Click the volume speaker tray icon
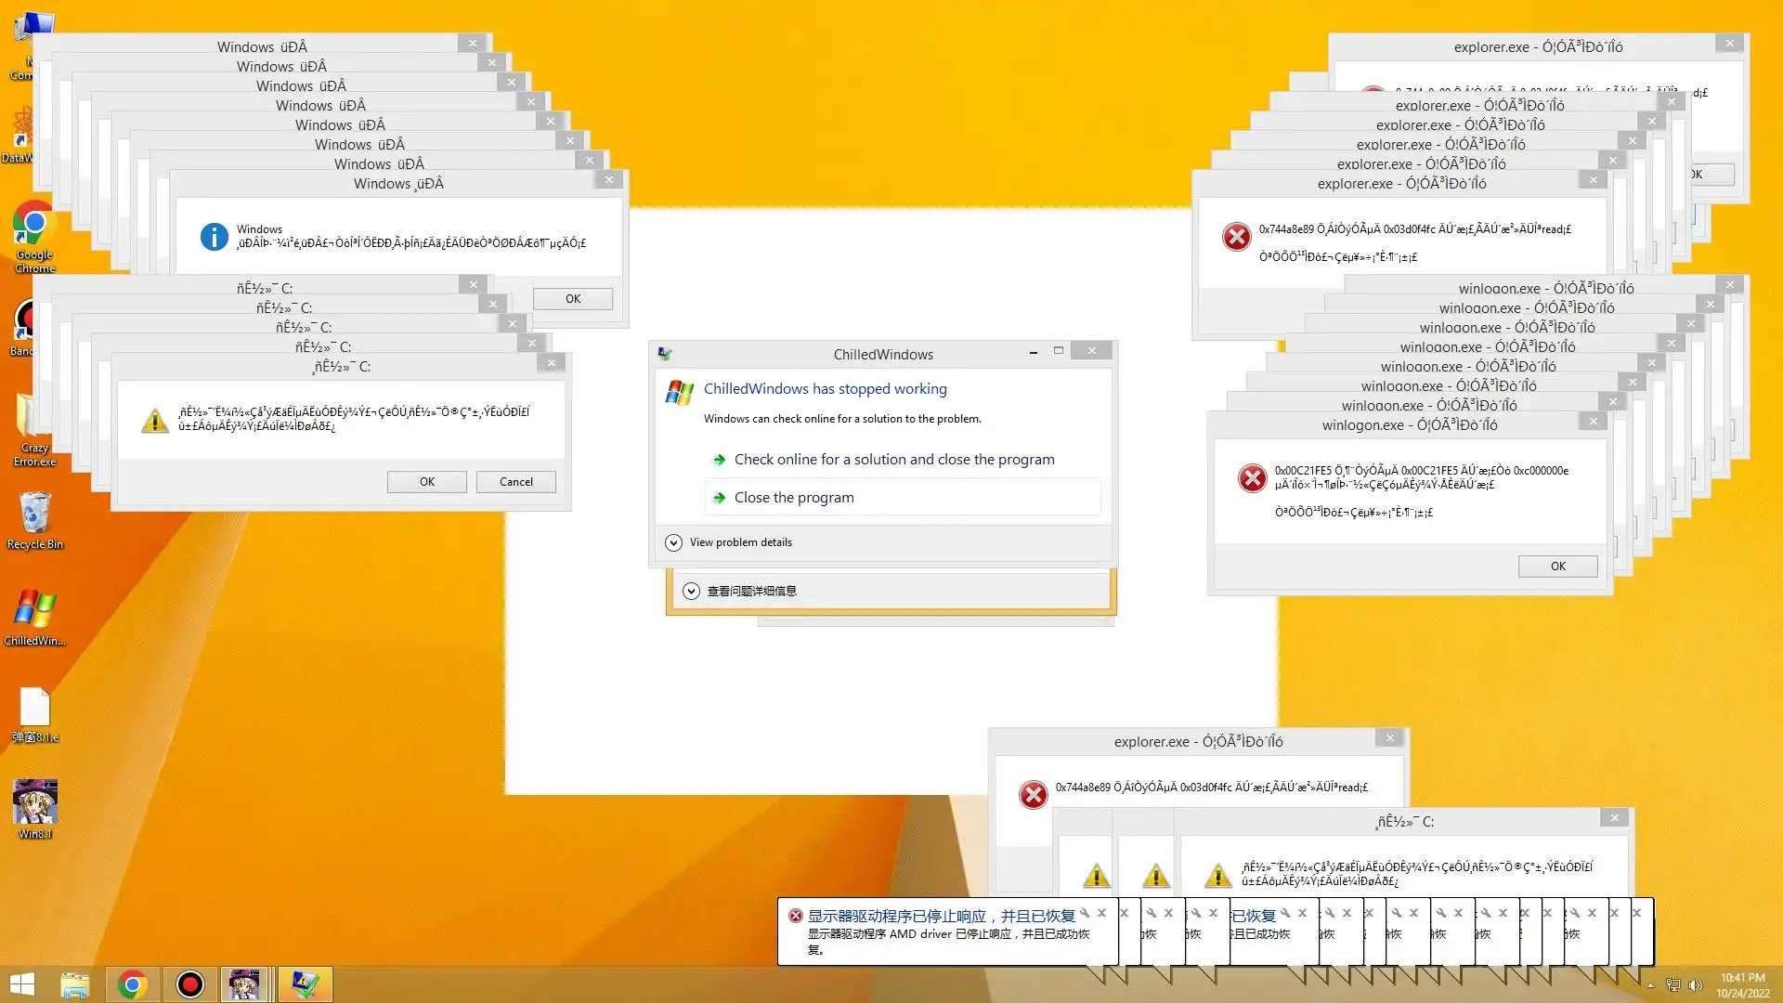Screen dimensions: 1783x1003 pos(1695,985)
